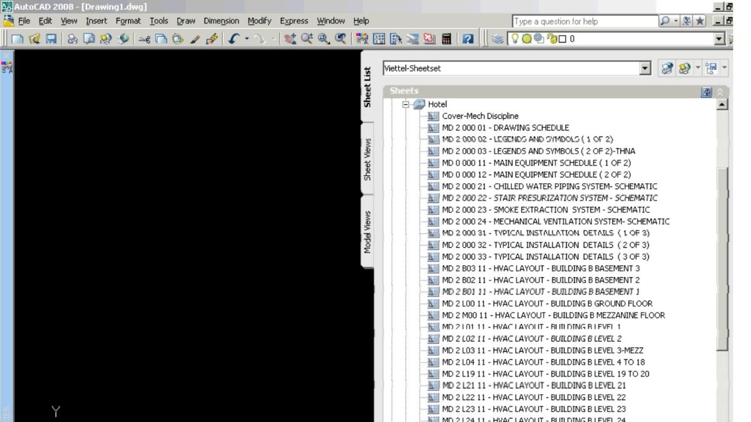Collapse the Hotel subset tree node
This screenshot has height=422, width=751.
point(406,104)
